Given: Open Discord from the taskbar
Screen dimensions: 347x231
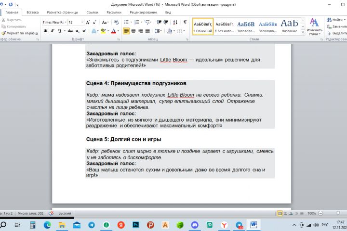Looking at the screenshot, I should pyautogui.click(x=195, y=225).
